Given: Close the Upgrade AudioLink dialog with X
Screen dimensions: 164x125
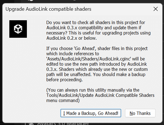Looking at the screenshot, I should coord(155,9).
